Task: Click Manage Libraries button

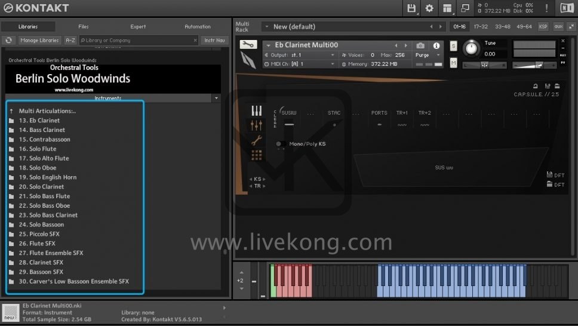Action: [39, 40]
